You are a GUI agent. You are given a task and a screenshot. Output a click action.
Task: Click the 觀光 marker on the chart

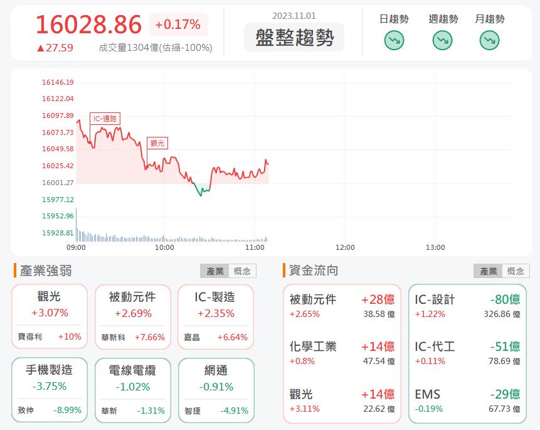[x=157, y=142]
